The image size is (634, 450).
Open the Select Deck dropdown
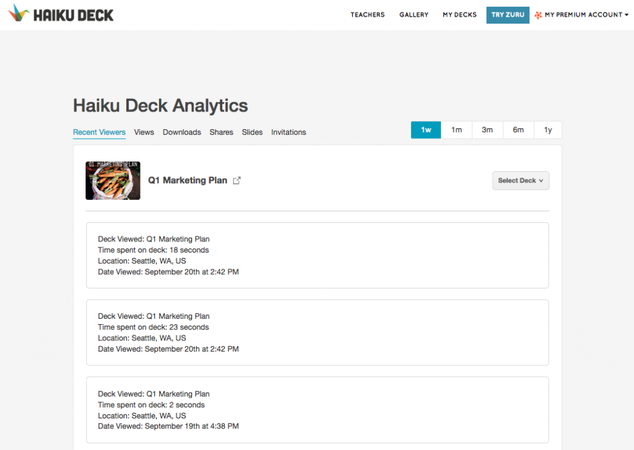(x=520, y=180)
